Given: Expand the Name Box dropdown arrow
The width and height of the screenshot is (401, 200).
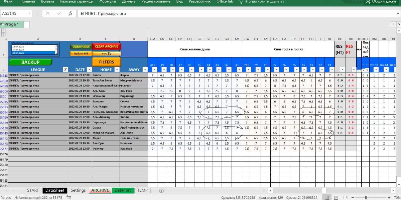Looking at the screenshot, I should [30, 13].
